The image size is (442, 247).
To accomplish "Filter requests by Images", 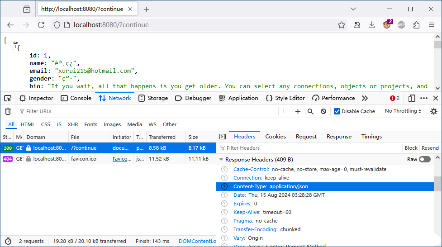I will pyautogui.click(x=112, y=124).
